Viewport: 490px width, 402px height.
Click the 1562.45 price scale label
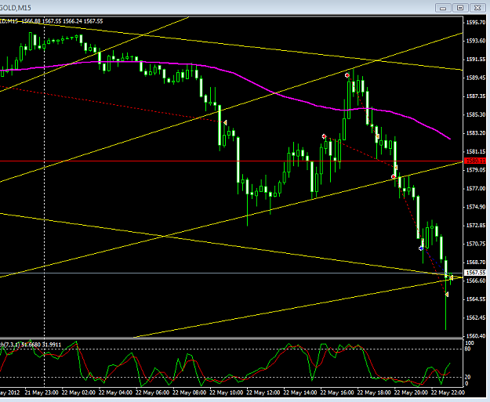tap(476, 317)
